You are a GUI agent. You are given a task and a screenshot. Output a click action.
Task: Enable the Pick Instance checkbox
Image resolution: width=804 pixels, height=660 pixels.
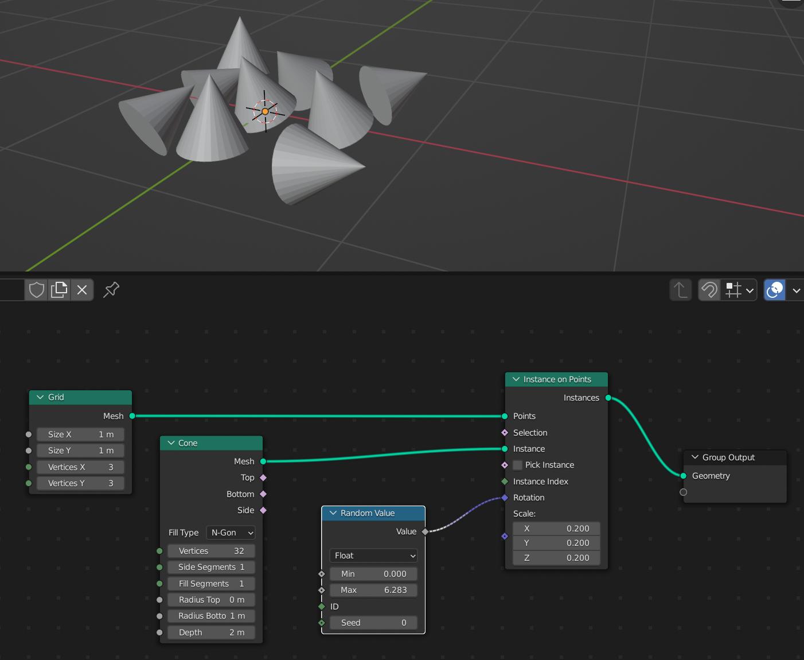click(518, 465)
